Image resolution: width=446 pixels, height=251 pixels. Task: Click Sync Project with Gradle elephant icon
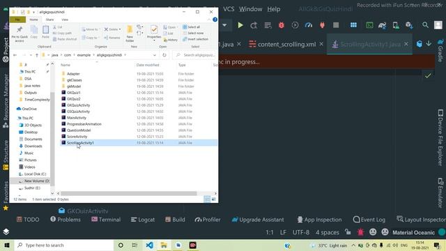(382, 25)
